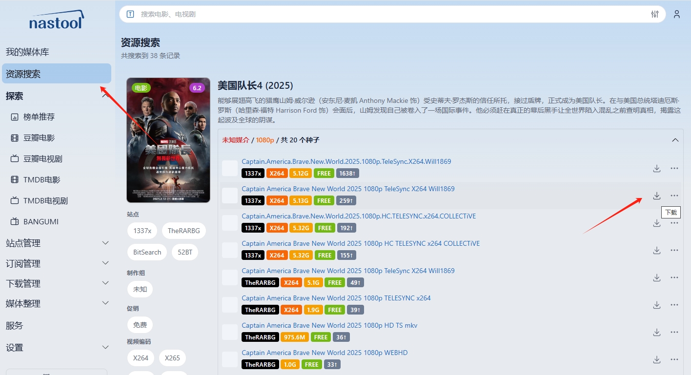The height and width of the screenshot is (375, 691).
Task: Toggle the BitSearch site filter
Action: [x=147, y=252]
